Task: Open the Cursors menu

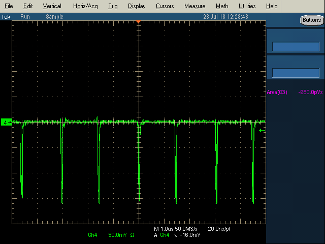Action: (x=165, y=6)
